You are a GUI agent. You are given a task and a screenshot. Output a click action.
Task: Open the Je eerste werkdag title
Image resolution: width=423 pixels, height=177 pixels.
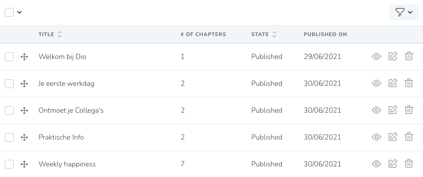pos(66,83)
